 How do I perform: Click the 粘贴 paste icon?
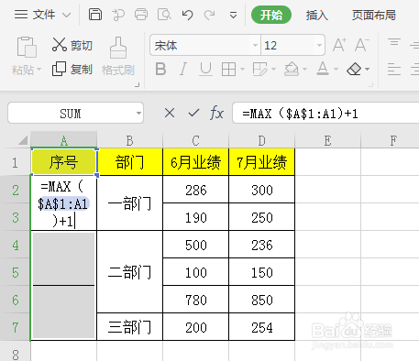pyautogui.click(x=27, y=48)
